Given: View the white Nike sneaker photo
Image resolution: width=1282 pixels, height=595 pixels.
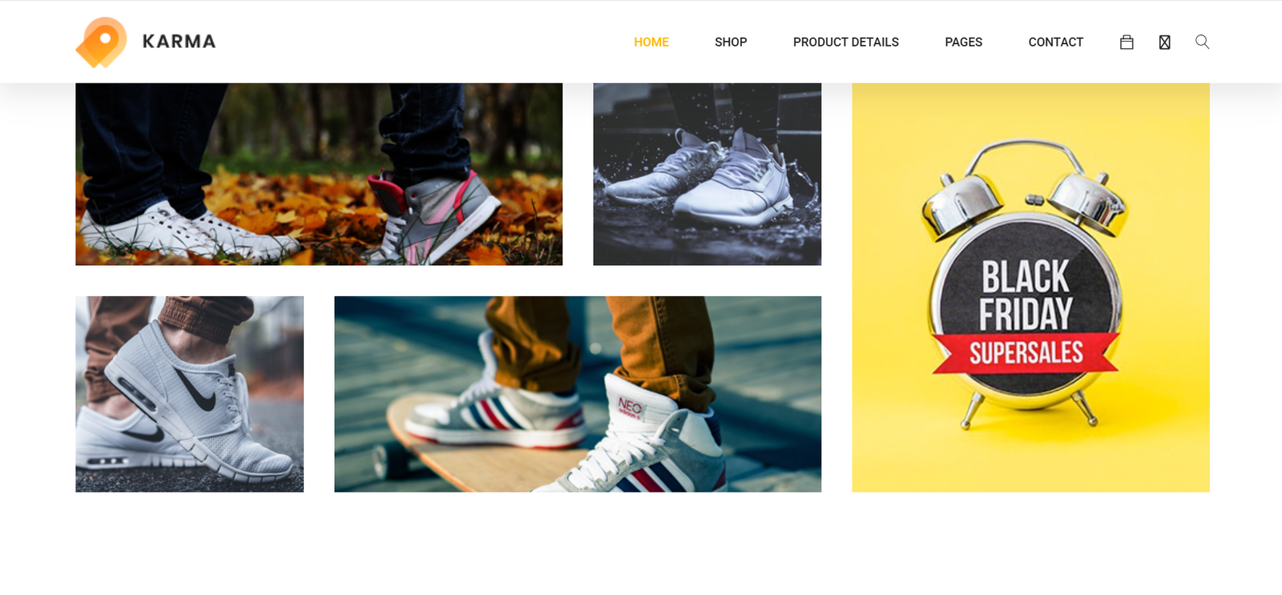Looking at the screenshot, I should pyautogui.click(x=189, y=394).
